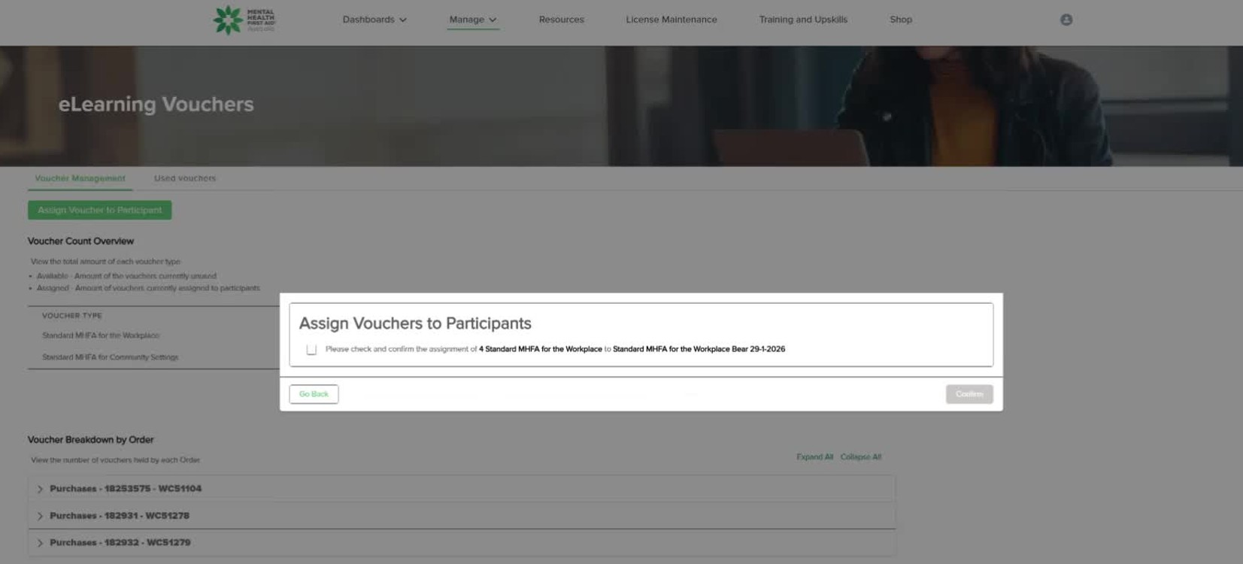Viewport: 1243px width, 564px height.
Task: Click Assign Voucher to Participant button
Action: point(99,211)
